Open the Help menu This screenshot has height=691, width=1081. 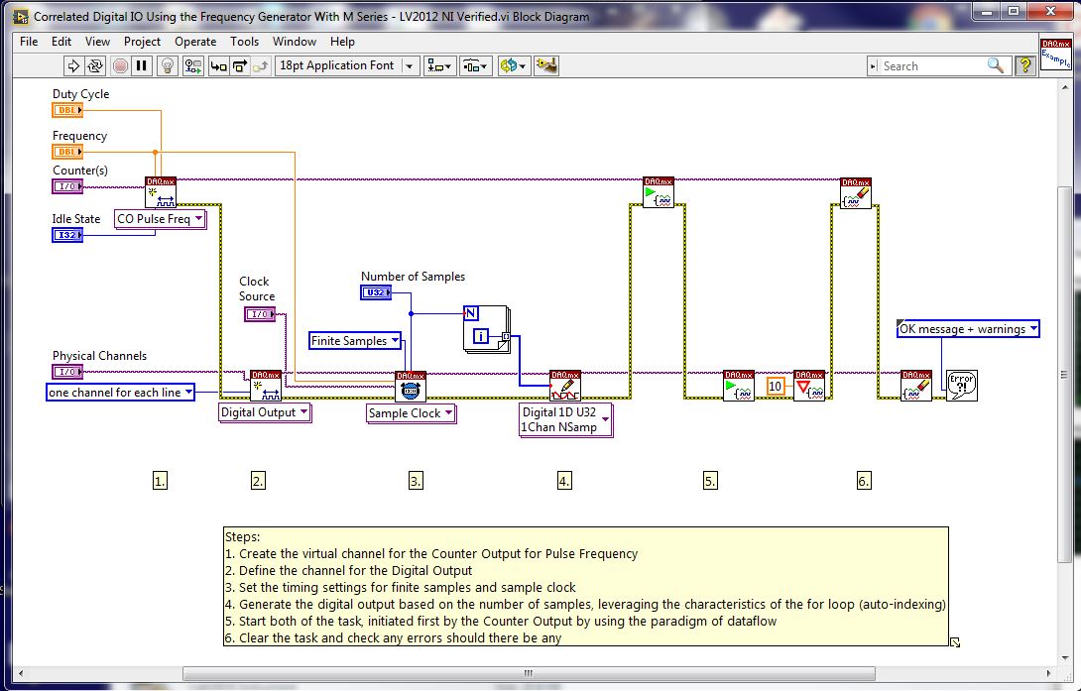coord(342,42)
